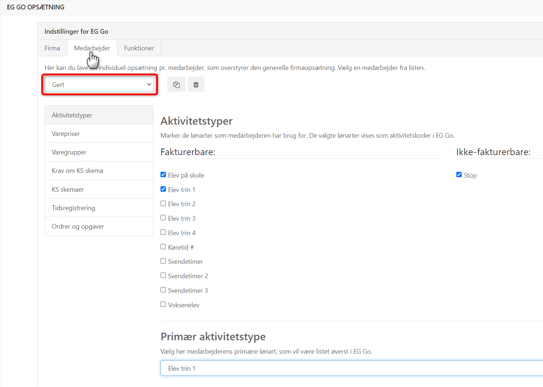The width and height of the screenshot is (543, 387).
Task: Select Aktivitetstyper in the side menu
Action: [x=99, y=115]
